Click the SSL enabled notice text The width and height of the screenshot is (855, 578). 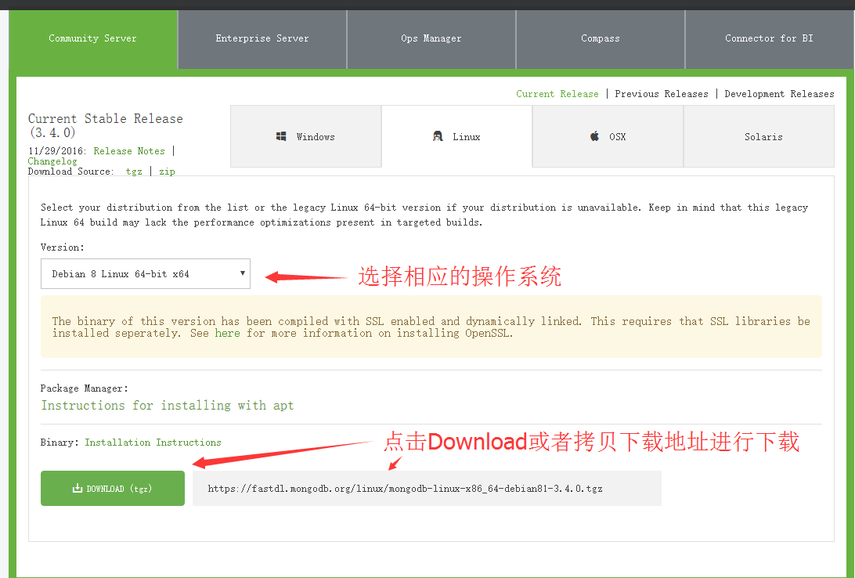point(431,327)
